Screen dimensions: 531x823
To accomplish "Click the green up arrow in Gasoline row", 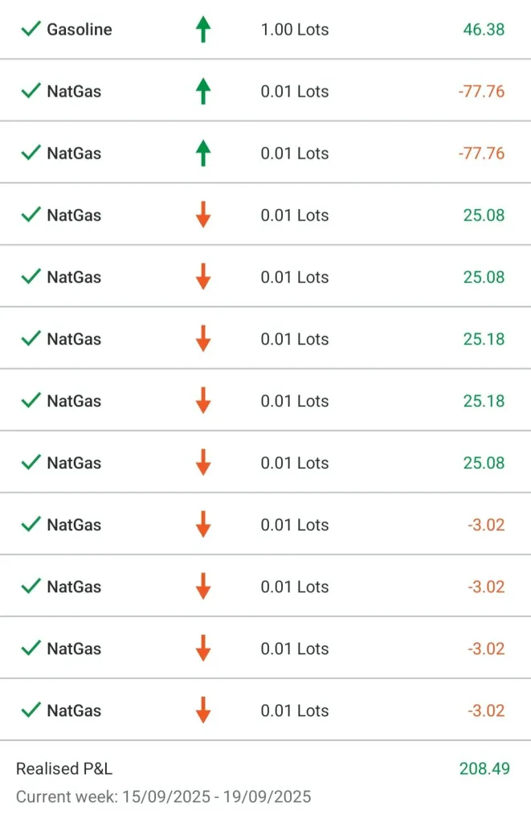I will [203, 30].
